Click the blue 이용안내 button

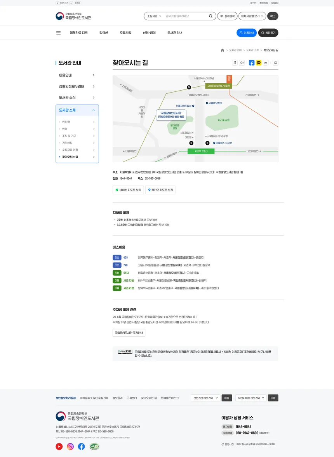pos(247,33)
